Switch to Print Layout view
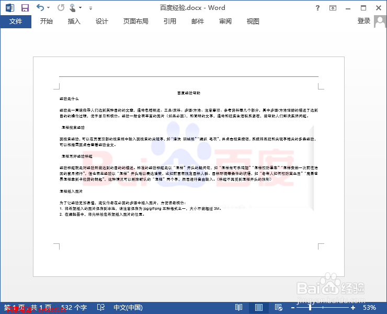Image resolution: width=387 pixels, height=314 pixels. pyautogui.click(x=259, y=308)
